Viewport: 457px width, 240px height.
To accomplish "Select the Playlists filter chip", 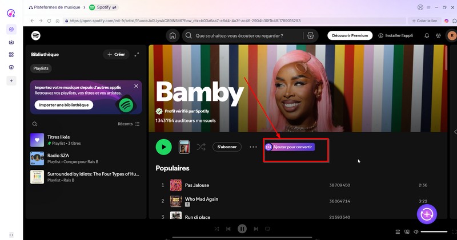I will click(x=41, y=68).
